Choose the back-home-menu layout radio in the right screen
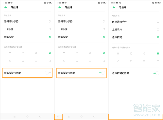This screenshot has width=163, height=120. click(x=158, y=61)
